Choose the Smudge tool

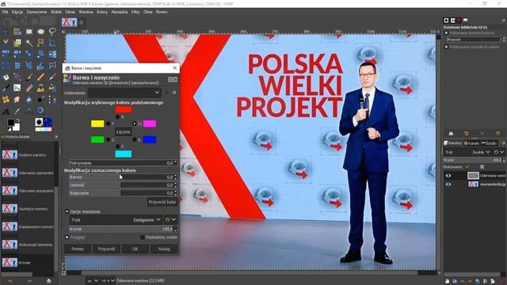click(x=17, y=100)
